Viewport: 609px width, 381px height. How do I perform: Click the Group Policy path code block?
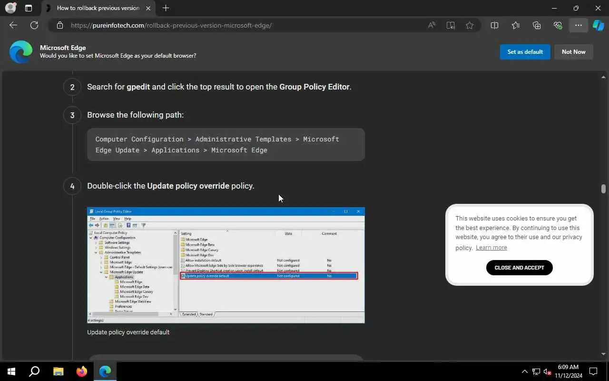tap(226, 144)
